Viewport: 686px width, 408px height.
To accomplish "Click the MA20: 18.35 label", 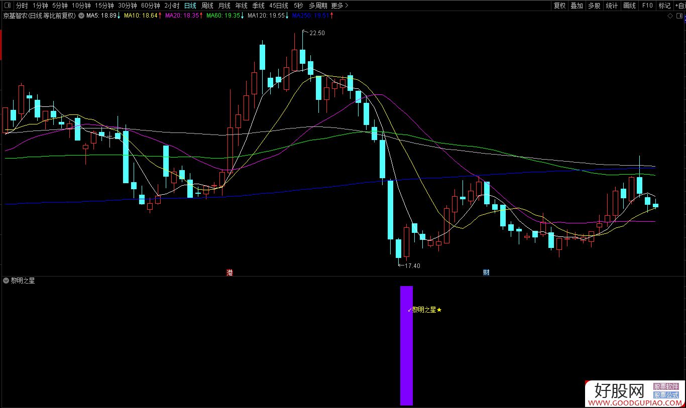I will (184, 16).
